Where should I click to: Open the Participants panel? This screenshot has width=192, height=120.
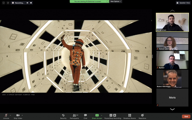(x=74, y=116)
